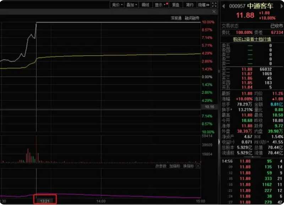Click 跌停 value 9.72

click(279, 126)
